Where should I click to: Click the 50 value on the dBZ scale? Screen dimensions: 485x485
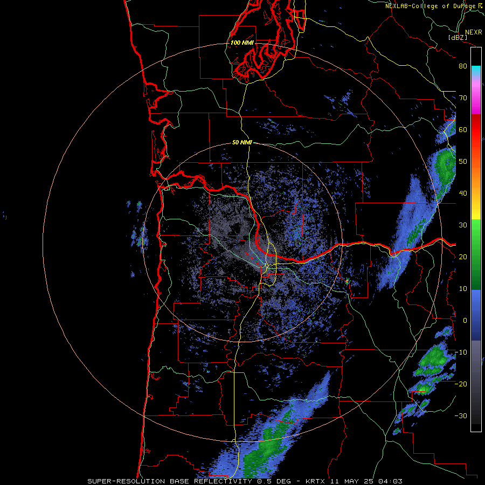463,162
